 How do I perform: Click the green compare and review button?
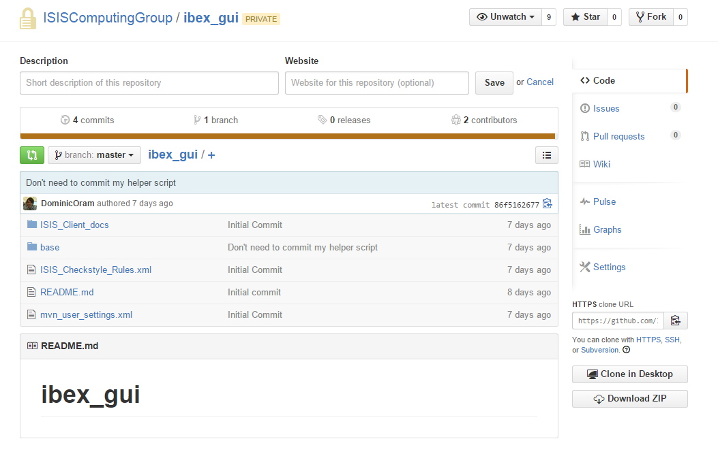32,155
